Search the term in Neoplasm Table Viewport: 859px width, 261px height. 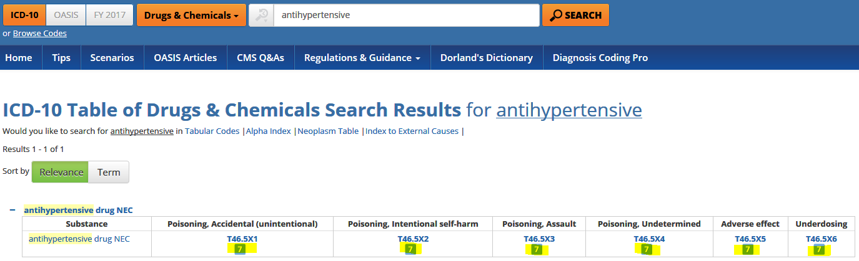click(328, 131)
